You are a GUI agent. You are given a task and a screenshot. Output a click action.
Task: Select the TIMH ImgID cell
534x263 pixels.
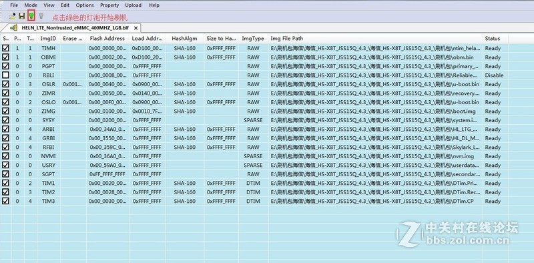[x=48, y=48]
